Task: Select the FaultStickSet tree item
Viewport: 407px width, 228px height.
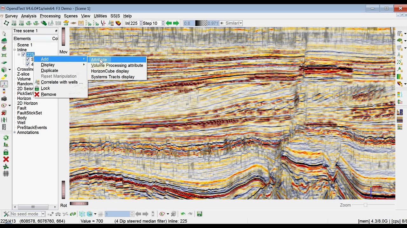Action: click(30, 113)
